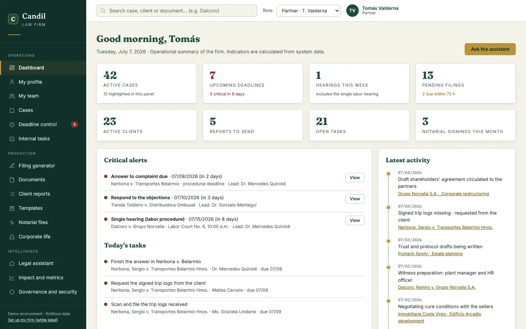The height and width of the screenshot is (329, 526).
Task: Click the Dashboard grid icon in sidebar
Action: [x=12, y=68]
